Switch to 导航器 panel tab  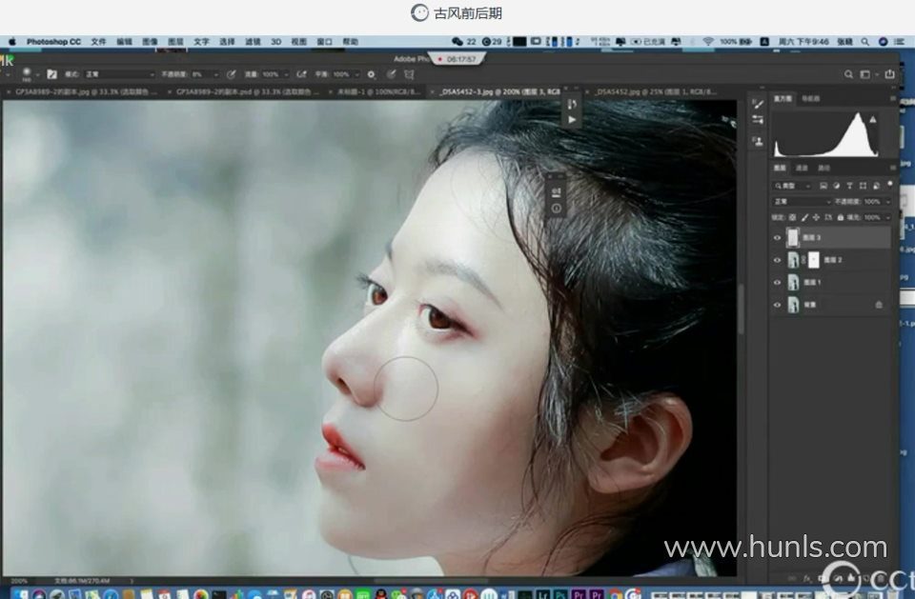click(x=810, y=99)
